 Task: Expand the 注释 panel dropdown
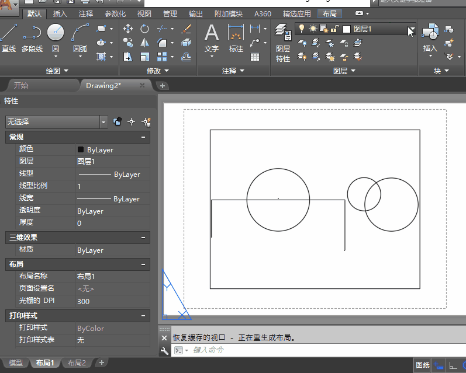pyautogui.click(x=233, y=71)
